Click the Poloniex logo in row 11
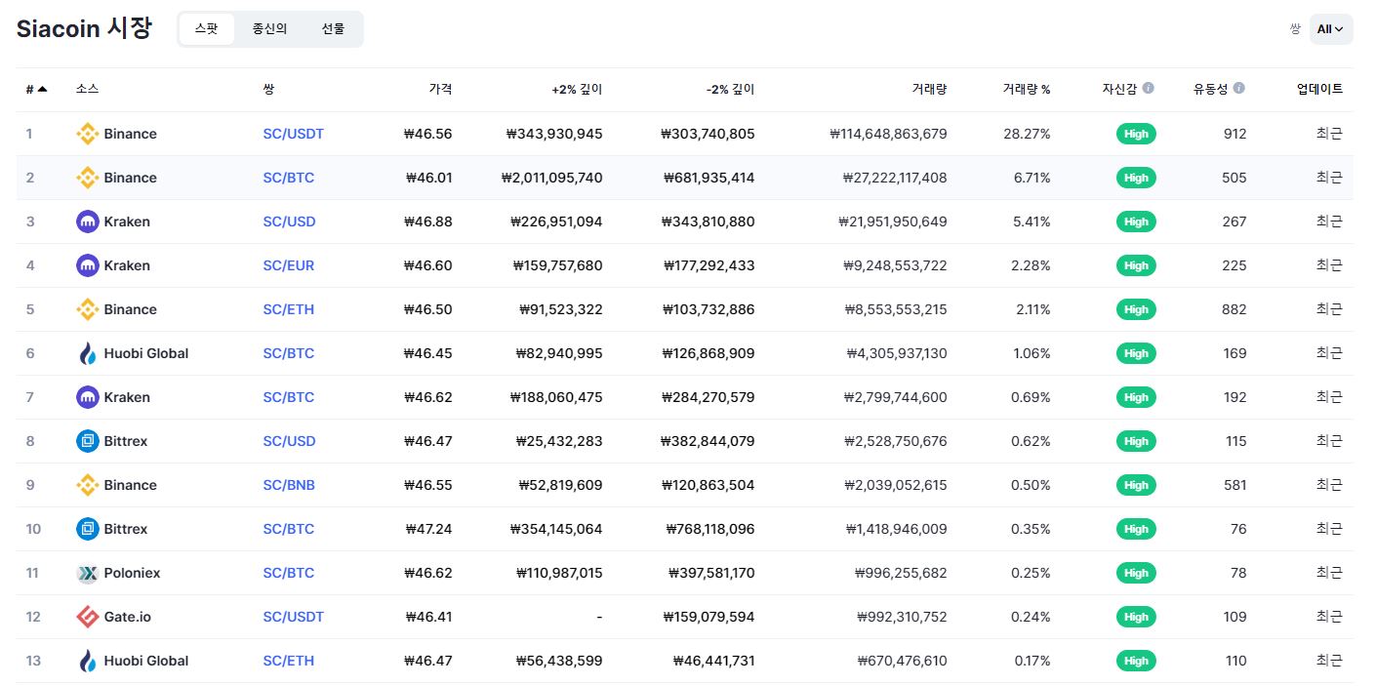This screenshot has height=686, width=1376. (88, 573)
